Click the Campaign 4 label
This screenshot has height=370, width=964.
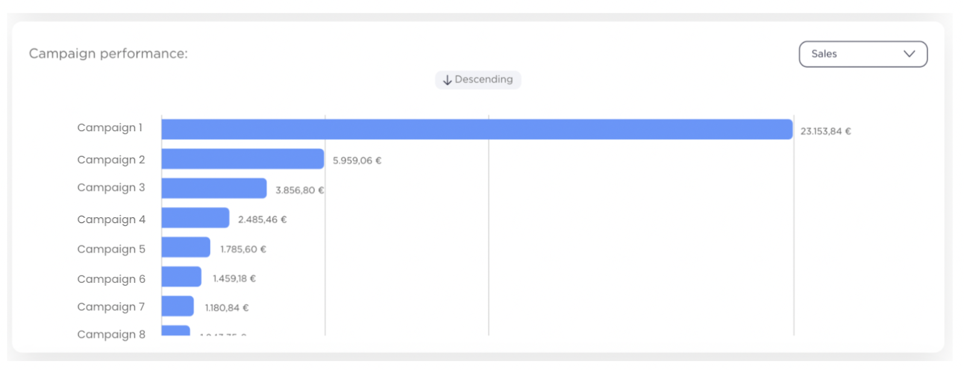click(x=111, y=219)
